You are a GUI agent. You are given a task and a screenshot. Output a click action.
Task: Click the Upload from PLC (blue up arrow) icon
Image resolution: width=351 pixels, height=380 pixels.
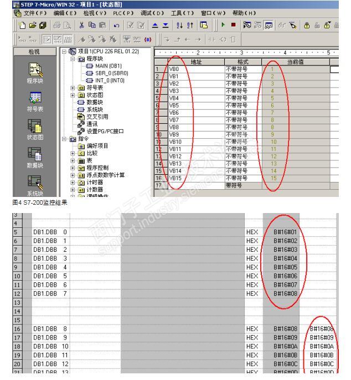pyautogui.click(x=155, y=25)
